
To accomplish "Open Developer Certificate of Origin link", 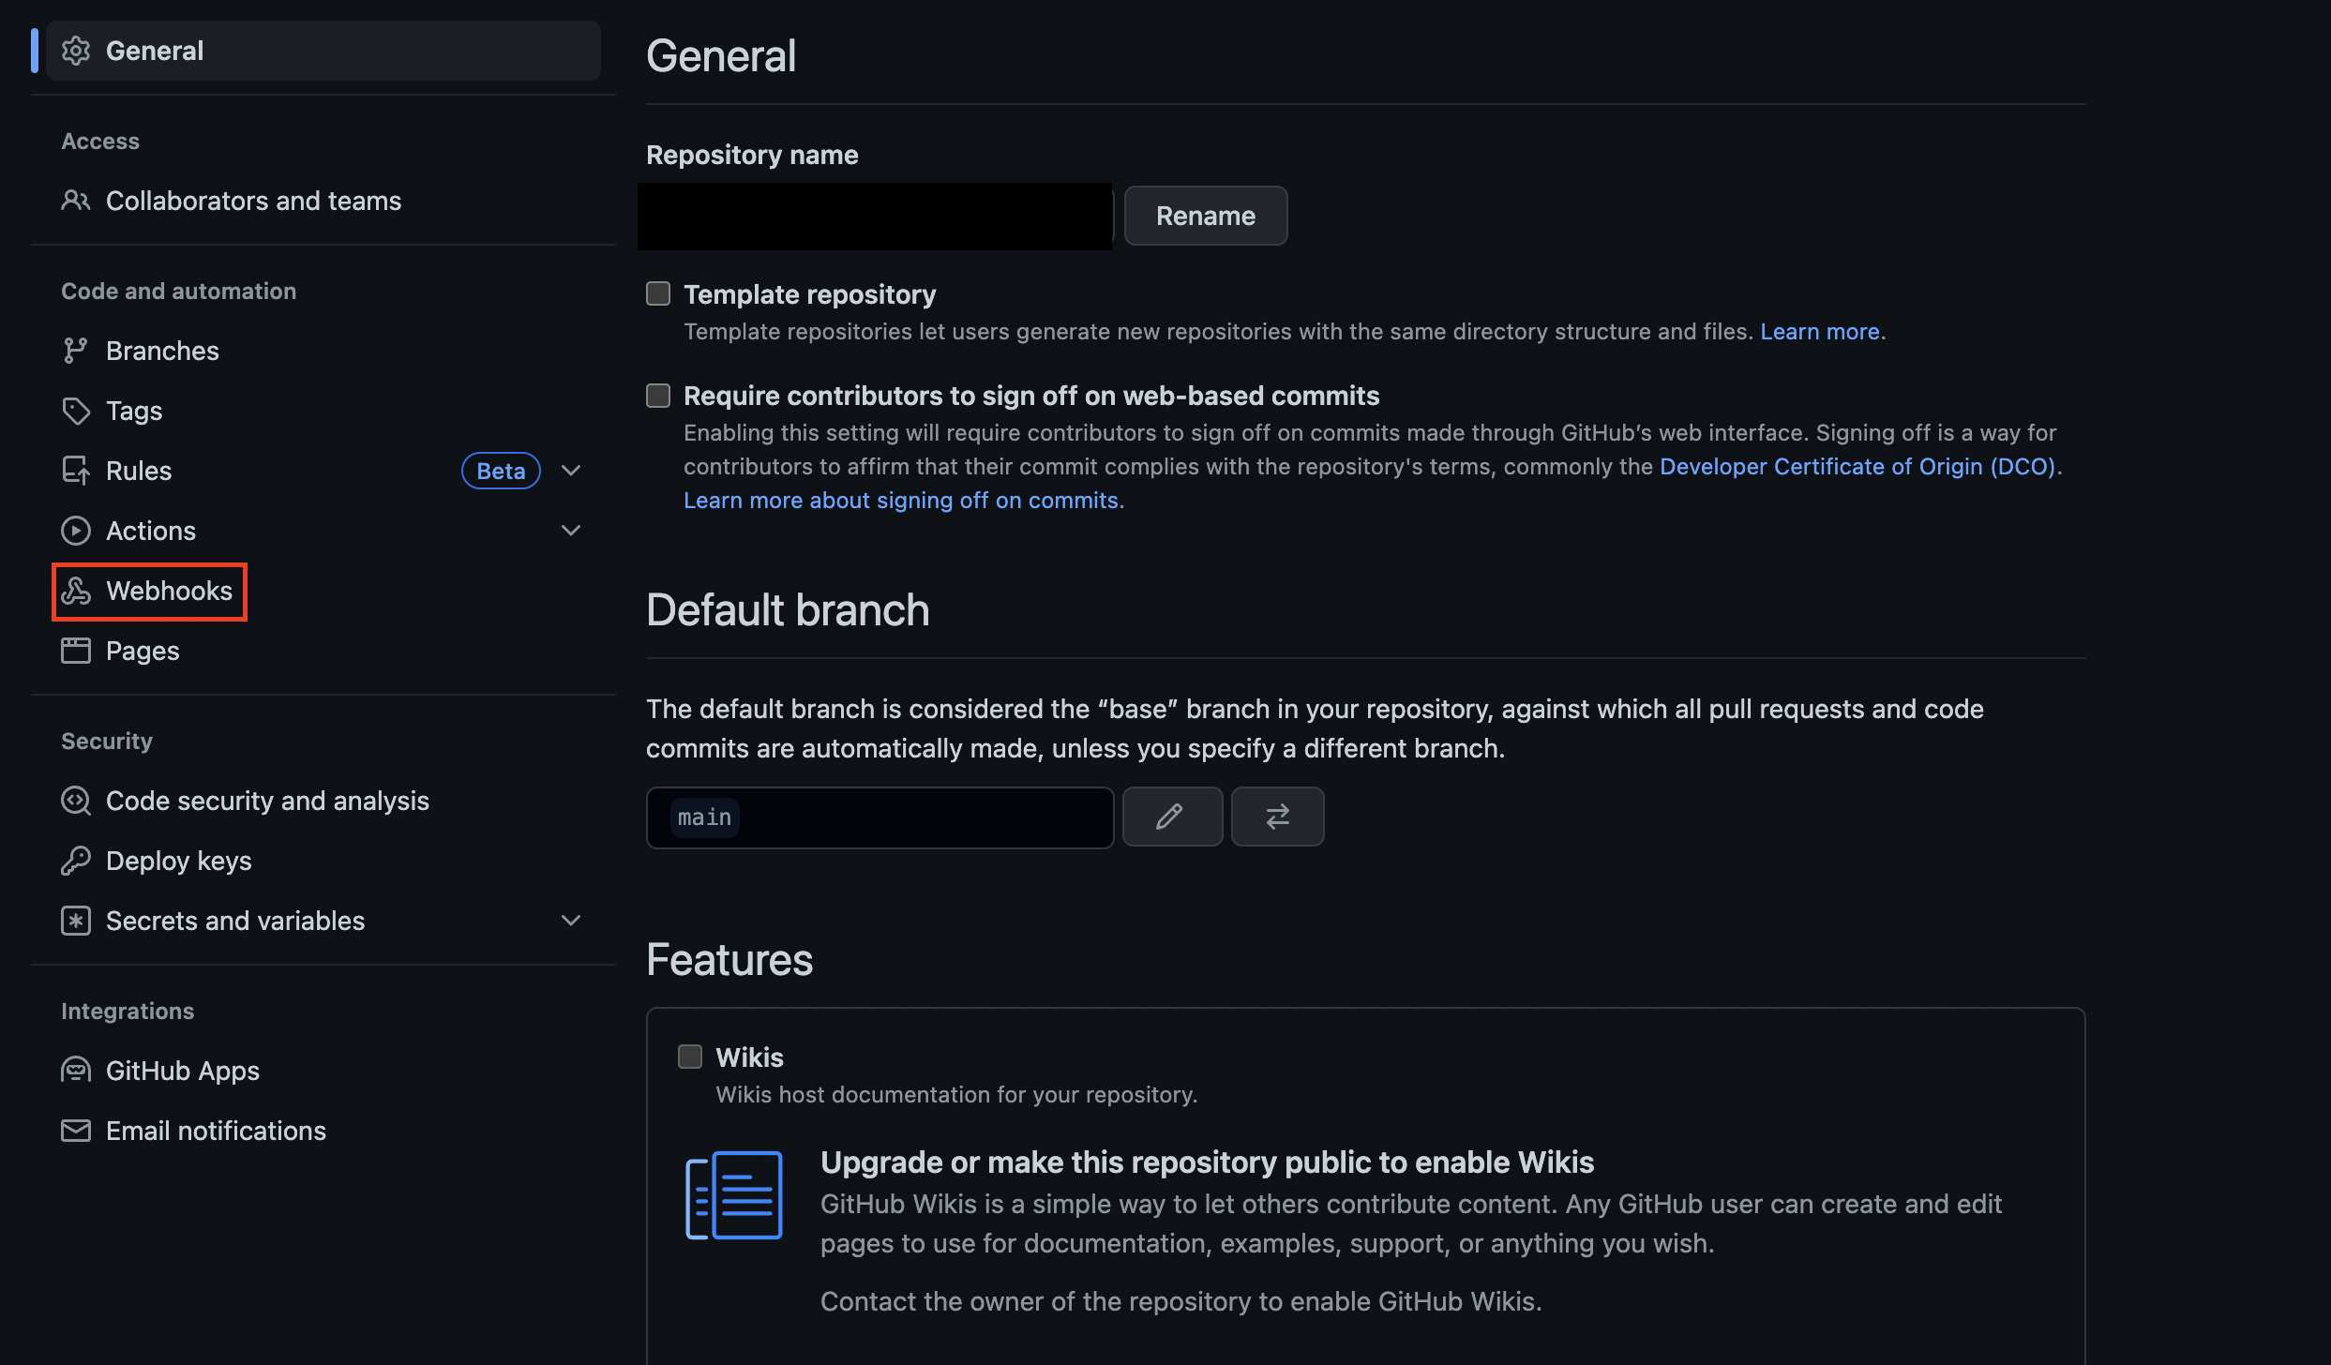I will (1857, 467).
